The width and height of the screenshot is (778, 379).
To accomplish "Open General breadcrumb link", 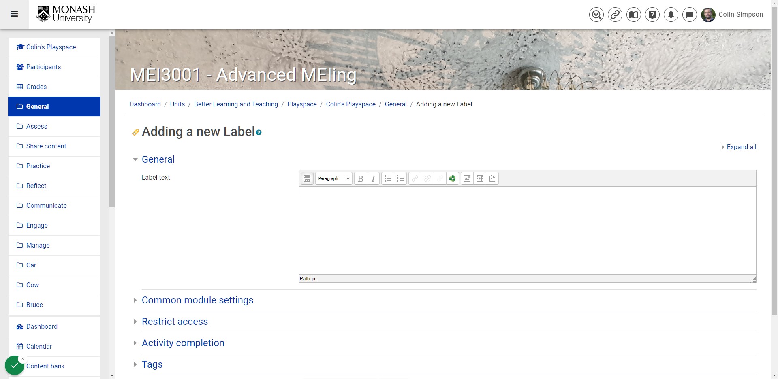I will (x=396, y=104).
